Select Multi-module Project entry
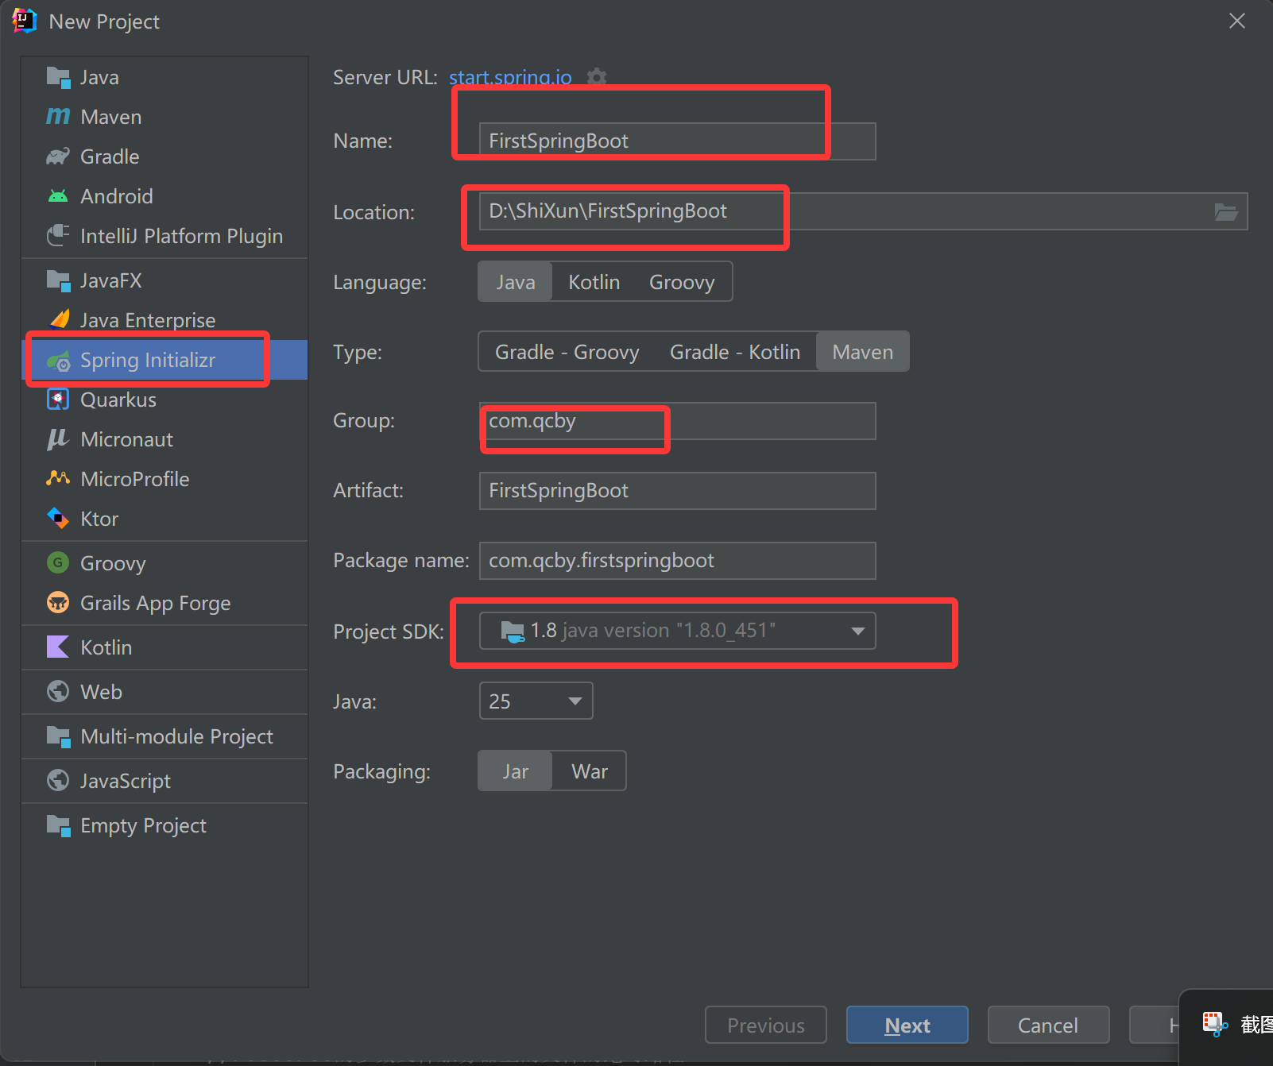Screen dimensions: 1273x1066 point(164,736)
